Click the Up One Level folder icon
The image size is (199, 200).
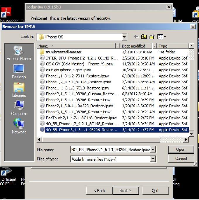click(144, 37)
